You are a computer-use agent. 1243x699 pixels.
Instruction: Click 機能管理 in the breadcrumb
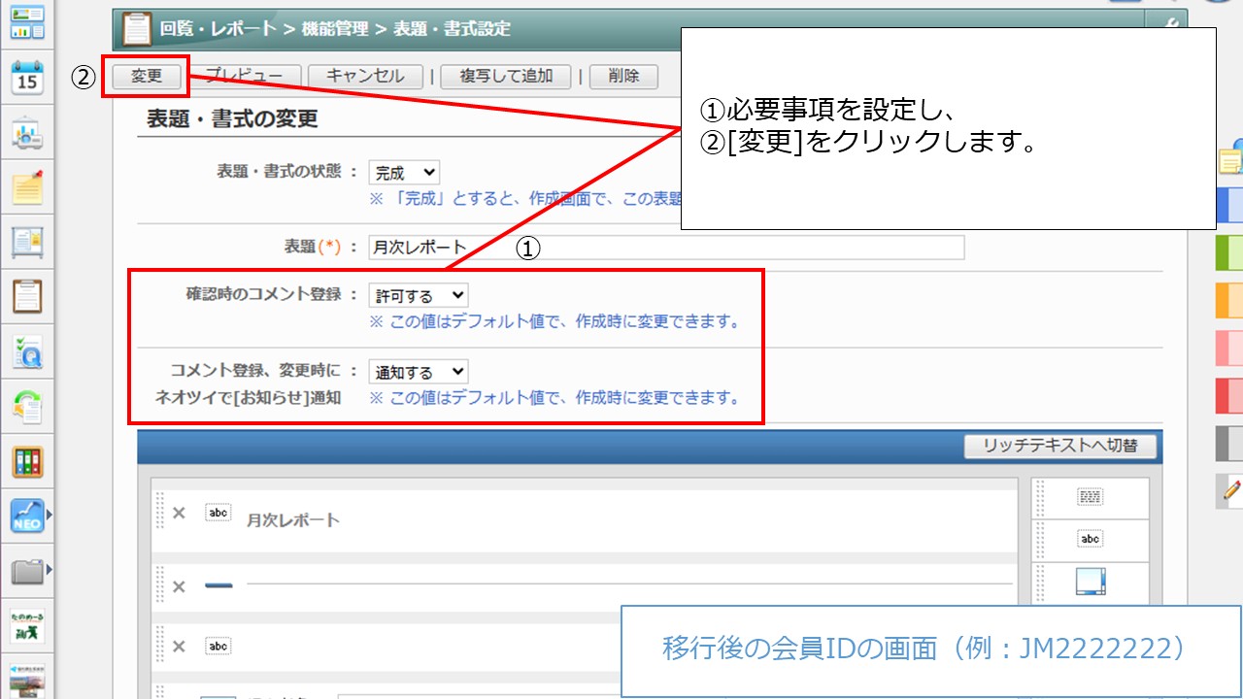[x=335, y=29]
